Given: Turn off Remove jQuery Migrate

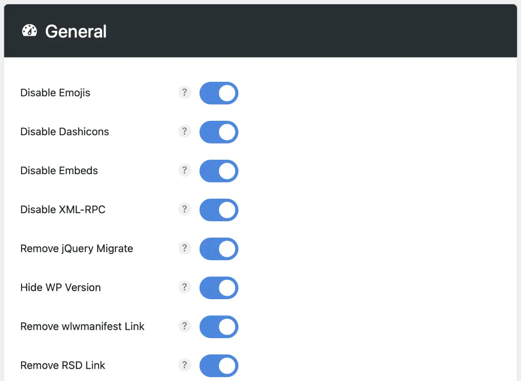Looking at the screenshot, I should click(x=219, y=249).
